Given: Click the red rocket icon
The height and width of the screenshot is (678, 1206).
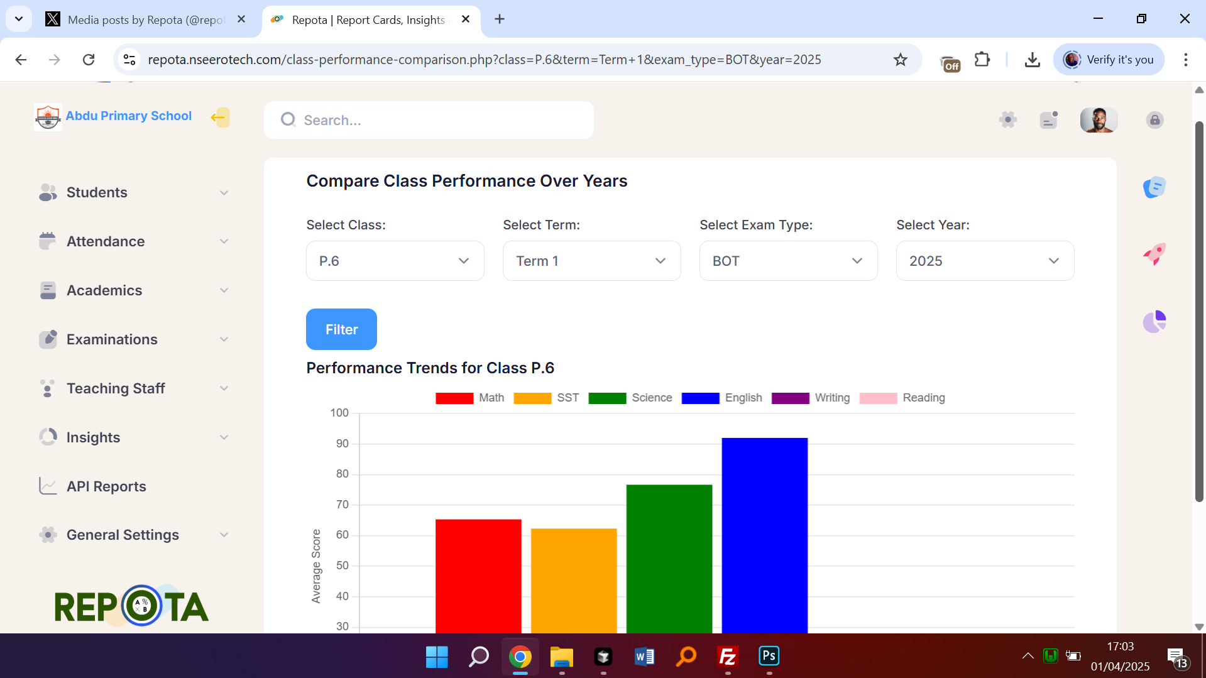Looking at the screenshot, I should (1154, 254).
